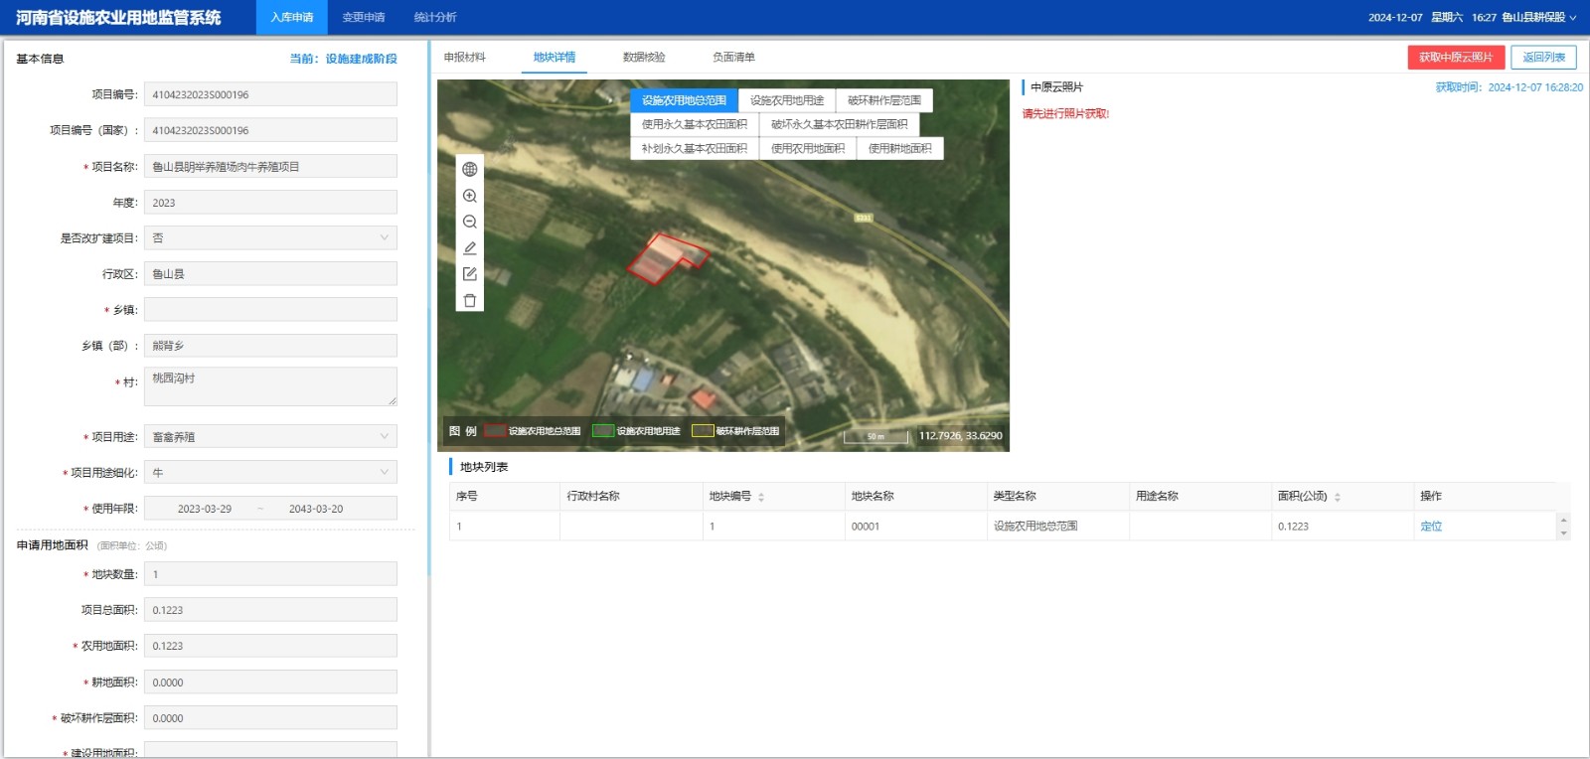Click 返回列表 button
This screenshot has height=759, width=1590.
point(1544,58)
